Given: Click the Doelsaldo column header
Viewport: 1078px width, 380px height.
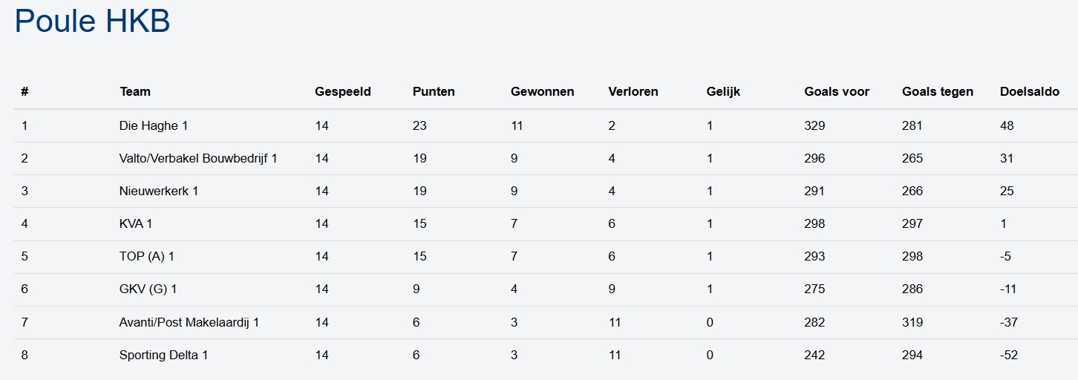Looking at the screenshot, I should 1030,92.
